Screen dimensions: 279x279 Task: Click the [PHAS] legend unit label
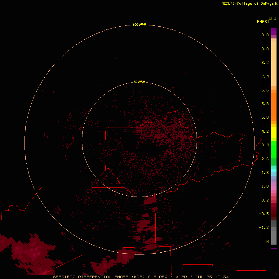coord(262,22)
